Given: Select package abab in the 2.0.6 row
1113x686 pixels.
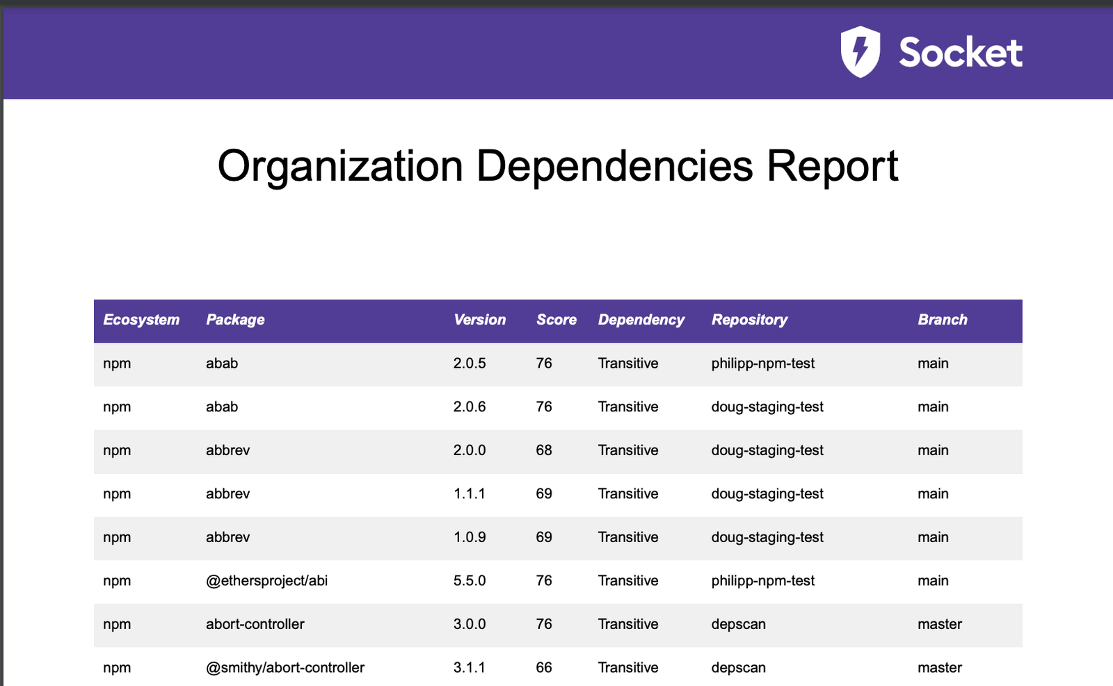Looking at the screenshot, I should pos(222,407).
